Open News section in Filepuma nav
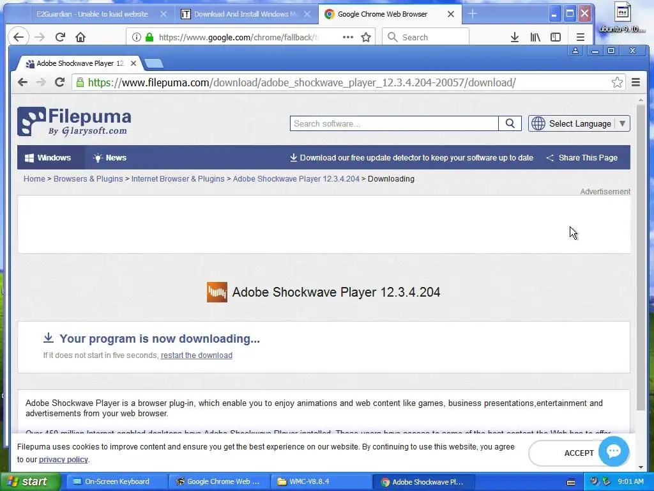The width and height of the screenshot is (654, 491). 110,158
